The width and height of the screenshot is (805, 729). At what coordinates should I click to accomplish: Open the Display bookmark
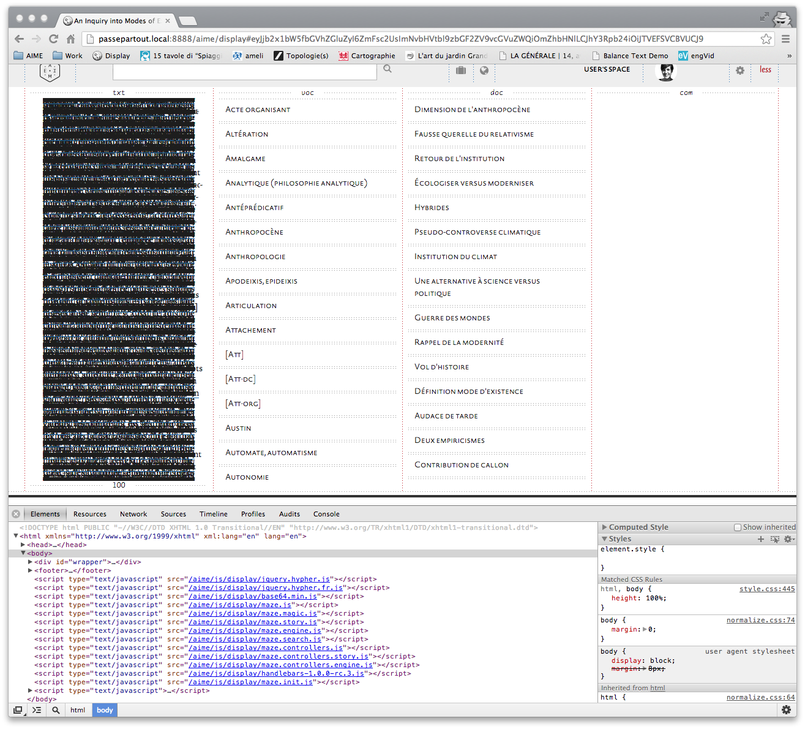(111, 56)
